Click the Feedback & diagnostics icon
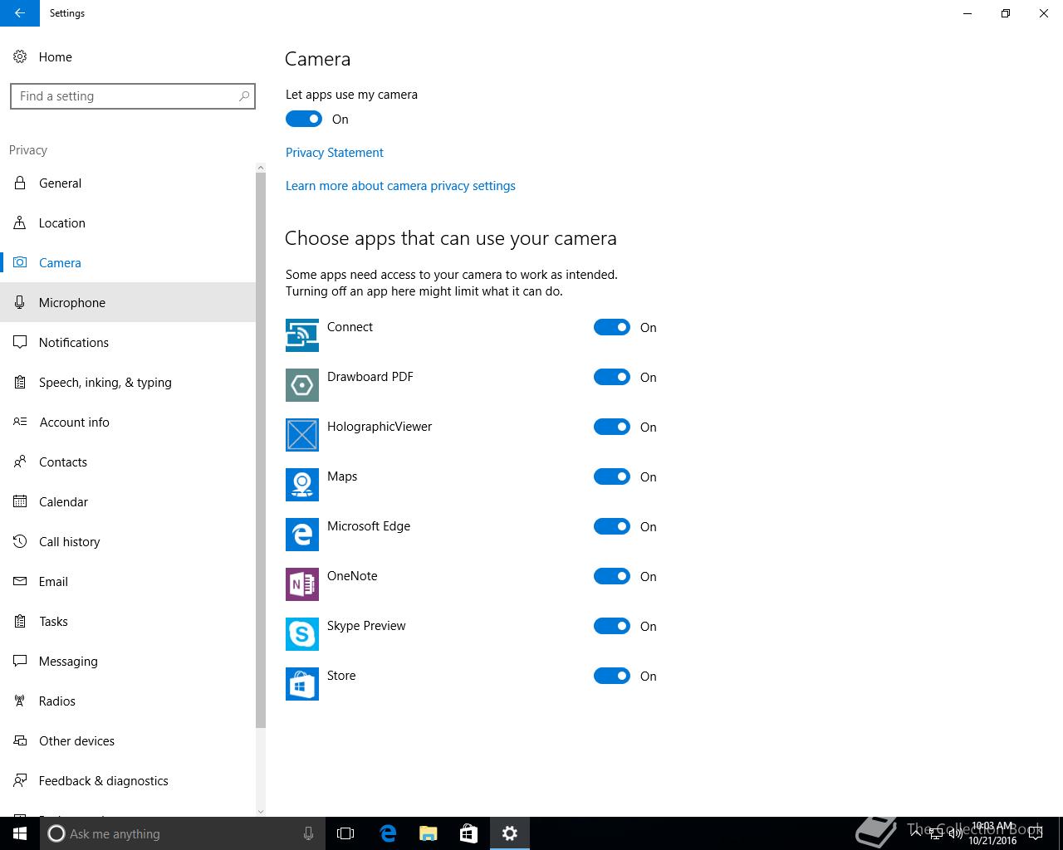Viewport: 1063px width, 850px height. click(20, 780)
